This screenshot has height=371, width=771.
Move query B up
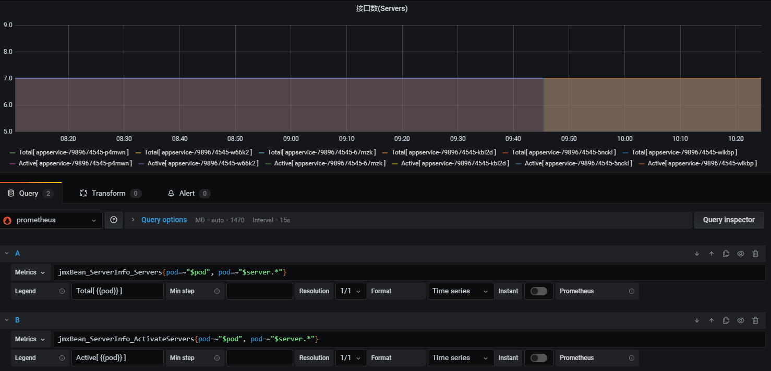712,320
